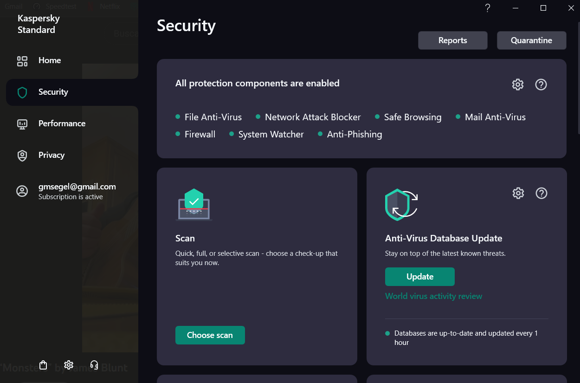Click help icon for protection components
580x383 pixels.
coord(541,84)
